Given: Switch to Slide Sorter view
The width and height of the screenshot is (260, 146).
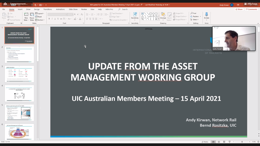Looking at the screenshot, I should tap(219, 142).
